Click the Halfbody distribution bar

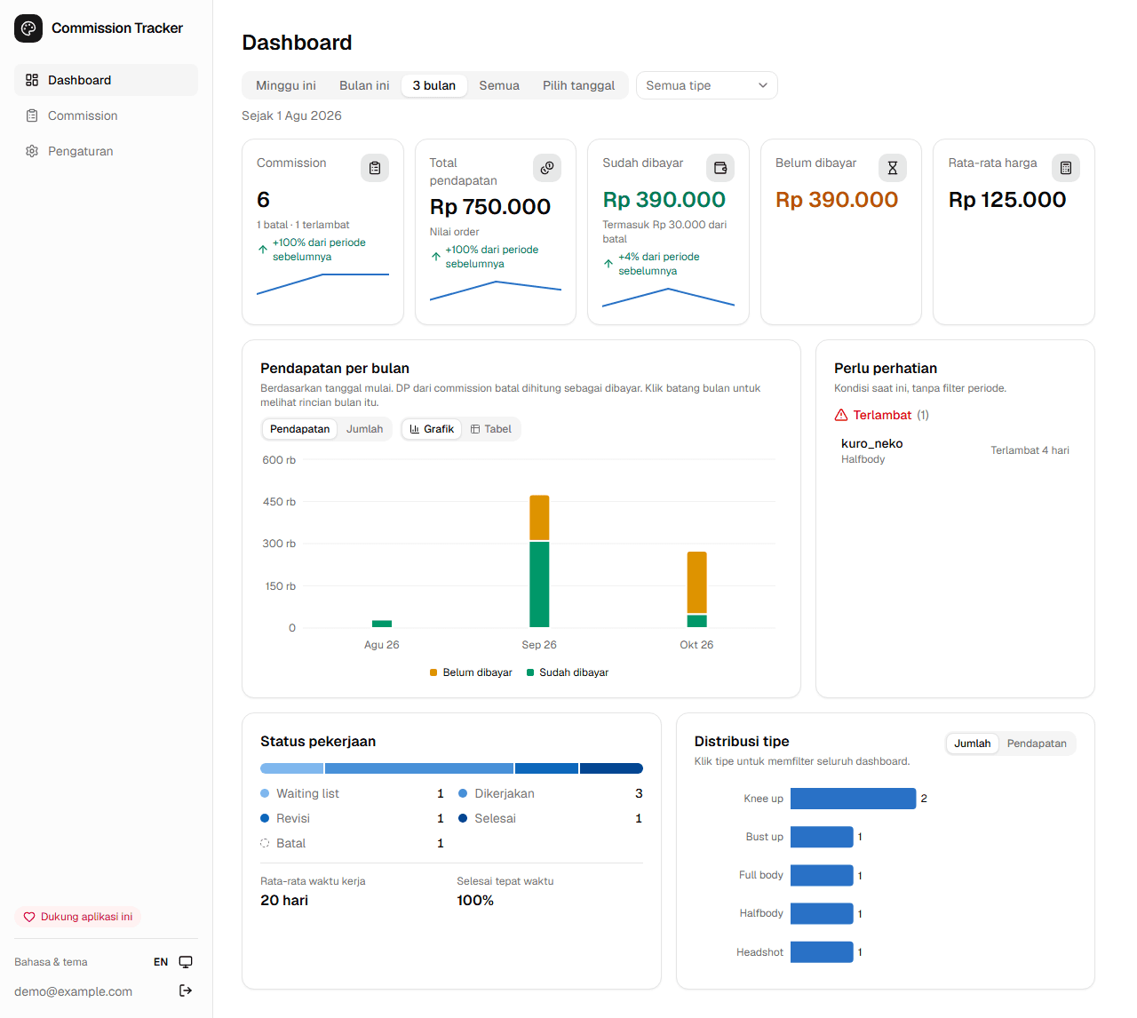(822, 913)
